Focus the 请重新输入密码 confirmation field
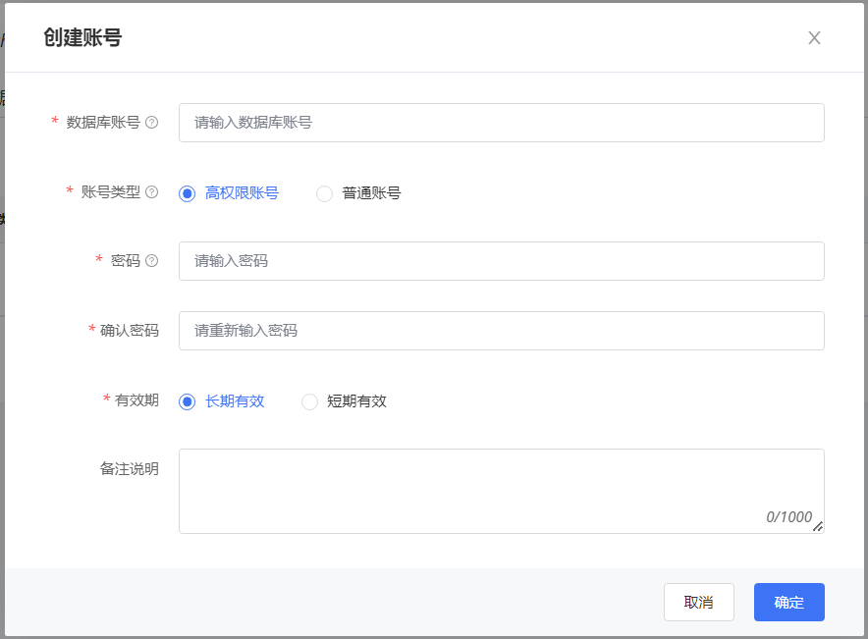868x639 pixels. click(501, 331)
